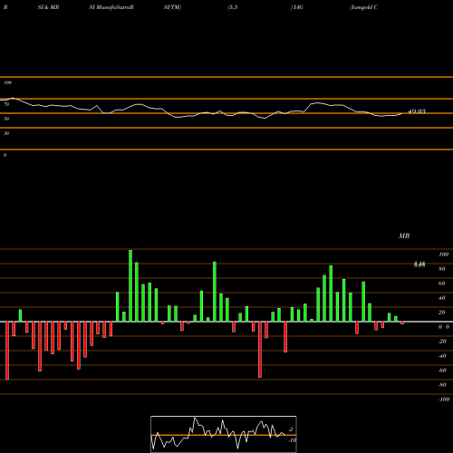The height and width of the screenshot is (453, 453).
Task: Click the -60 label on MR axis
Action: point(442,371)
